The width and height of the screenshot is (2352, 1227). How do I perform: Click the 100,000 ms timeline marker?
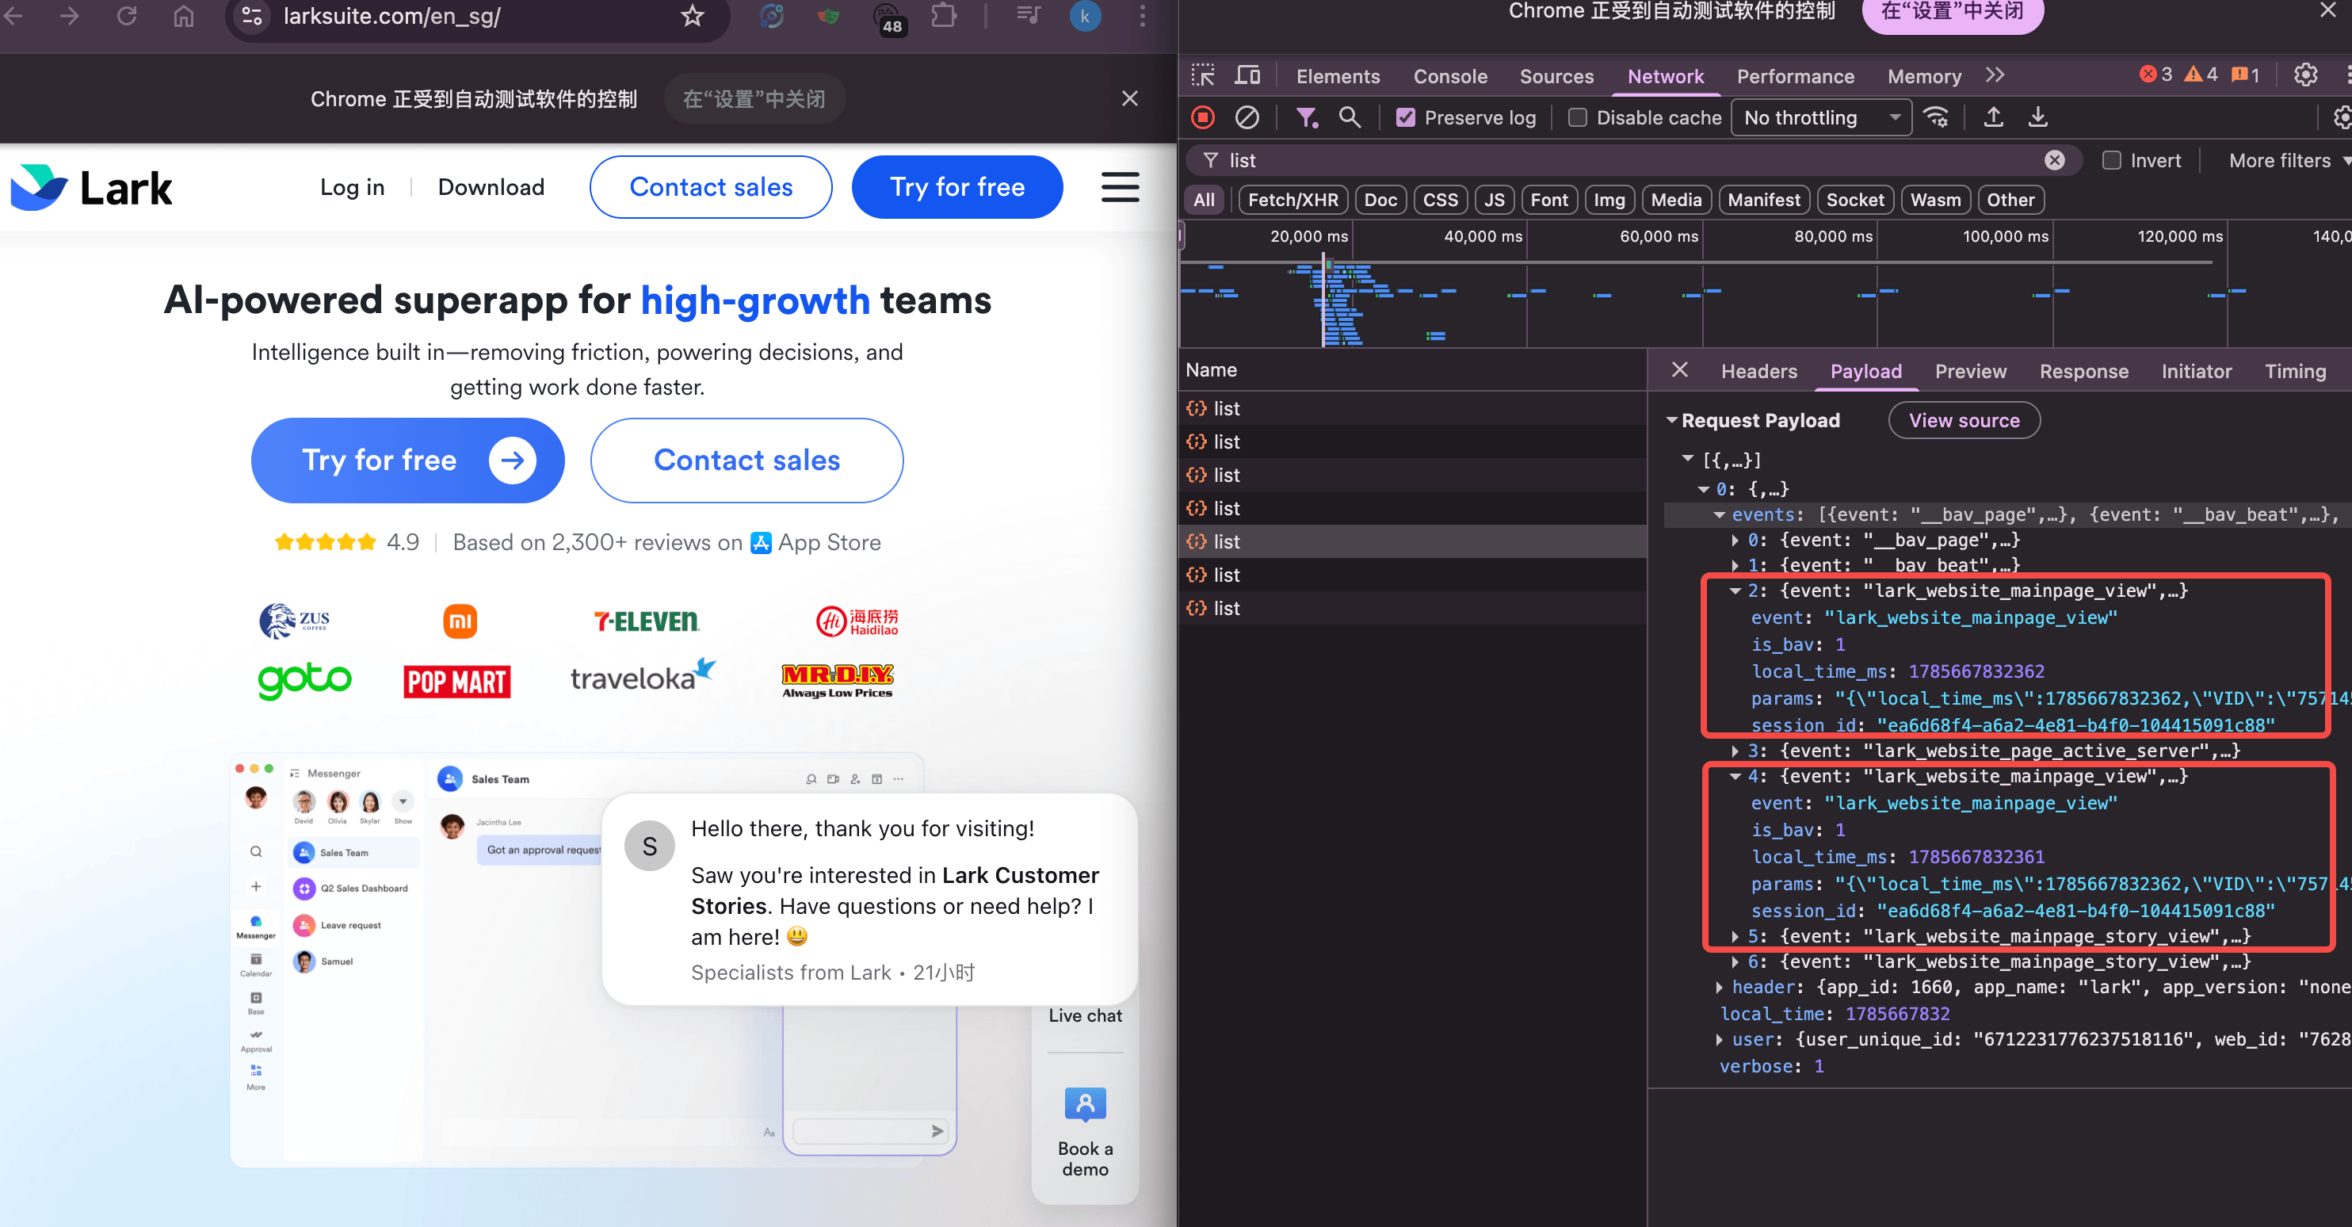coord(2005,236)
